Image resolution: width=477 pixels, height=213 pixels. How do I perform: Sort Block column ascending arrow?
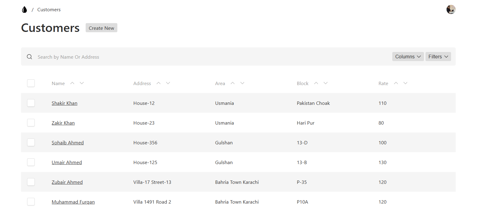pos(316,83)
